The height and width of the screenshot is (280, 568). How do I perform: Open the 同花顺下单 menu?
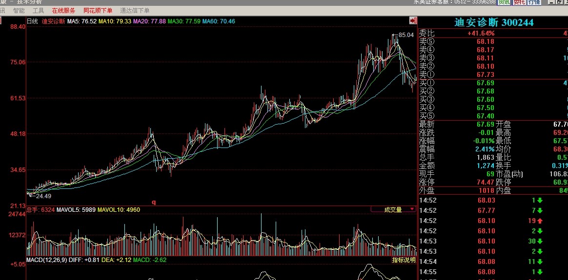(98, 11)
